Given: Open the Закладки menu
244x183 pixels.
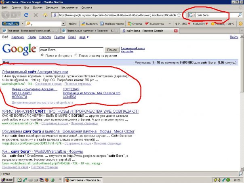Looking at the screenshot, I should [52, 7].
